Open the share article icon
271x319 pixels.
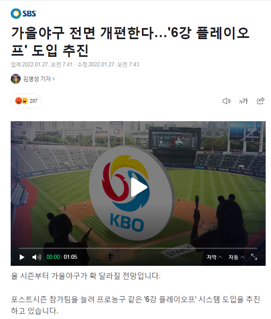261,101
